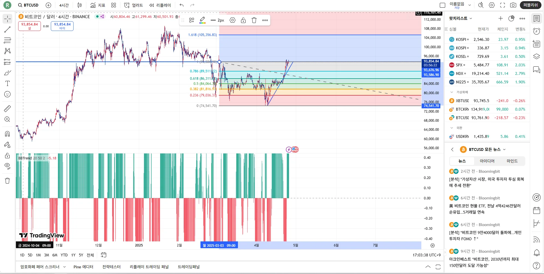The image size is (544, 274).
Task: Select SPX in the watchlist
Action: click(x=487, y=65)
